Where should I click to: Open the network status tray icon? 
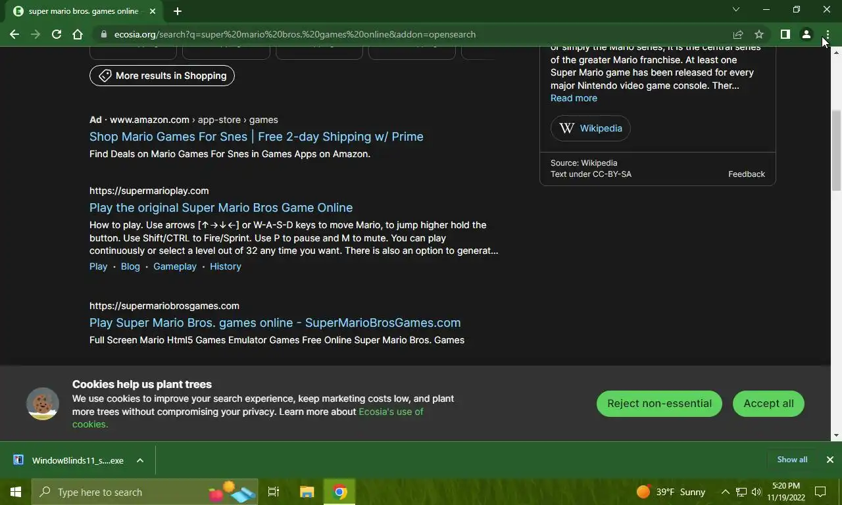tap(741, 492)
